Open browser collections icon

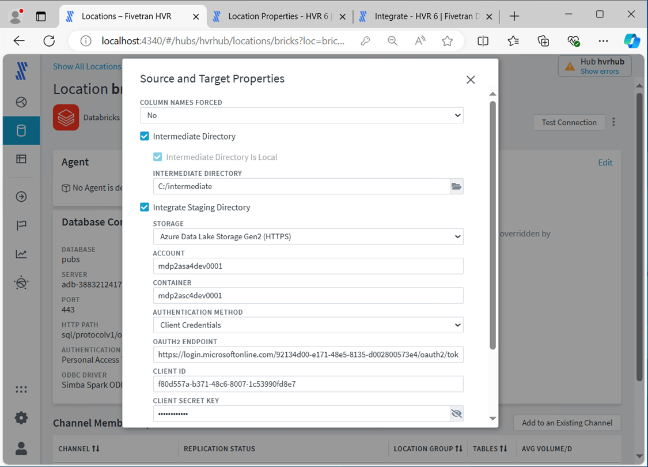(543, 41)
